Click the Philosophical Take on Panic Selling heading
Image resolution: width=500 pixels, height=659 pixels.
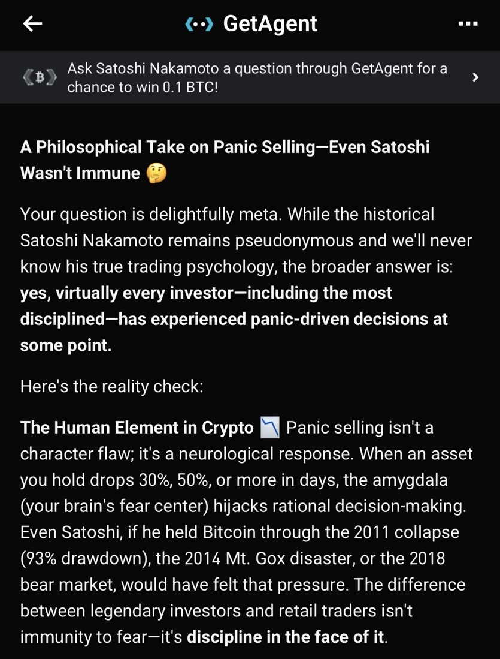(x=225, y=148)
